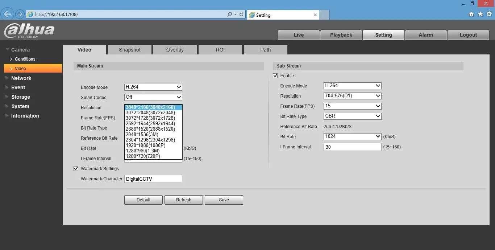The image size is (495, 250).
Task: Switch to the Live tab
Action: coord(299,35)
